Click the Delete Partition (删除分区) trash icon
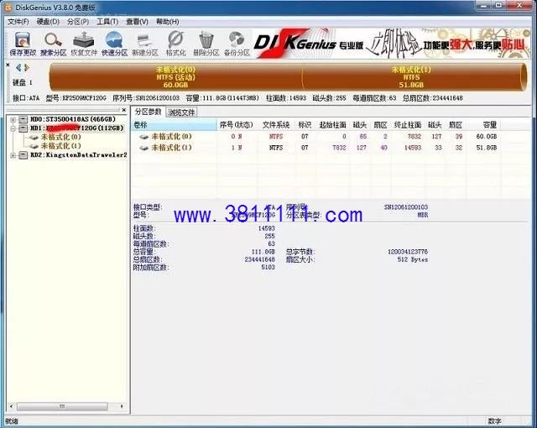This screenshot has height=428, width=537. click(x=206, y=40)
